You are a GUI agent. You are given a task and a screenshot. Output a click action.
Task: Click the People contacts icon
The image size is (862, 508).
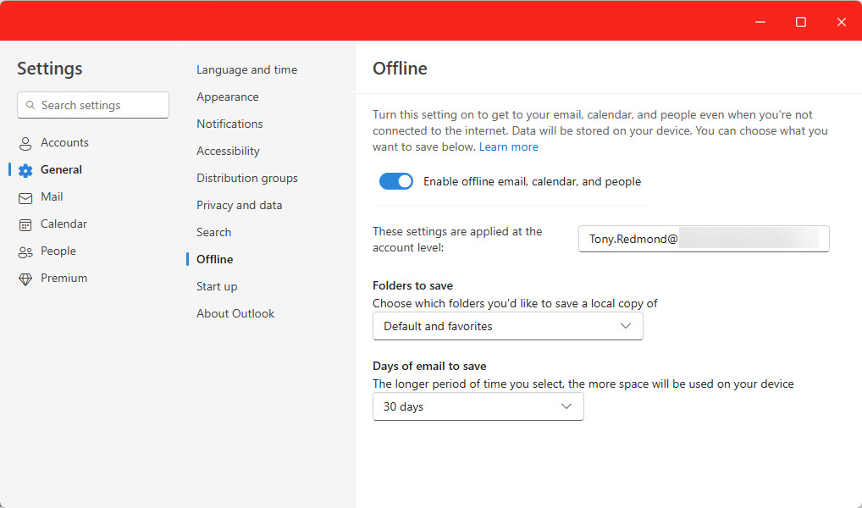coord(25,251)
